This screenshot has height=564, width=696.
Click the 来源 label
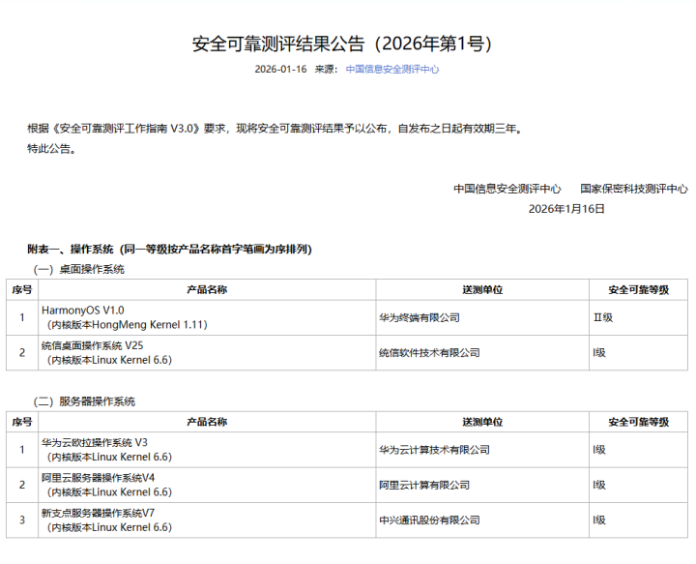(x=326, y=70)
